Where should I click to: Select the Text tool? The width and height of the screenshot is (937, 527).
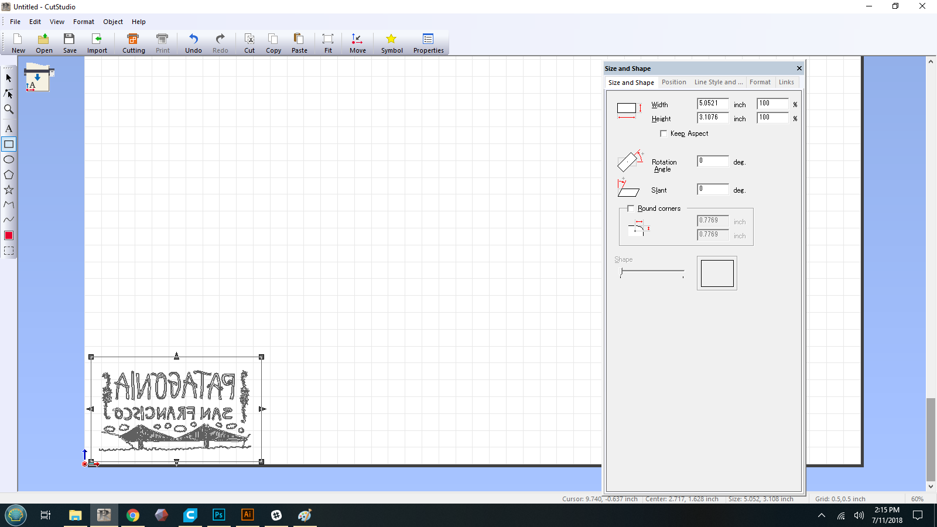point(9,128)
